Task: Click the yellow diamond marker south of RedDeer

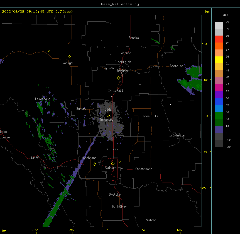Action: click(118, 78)
